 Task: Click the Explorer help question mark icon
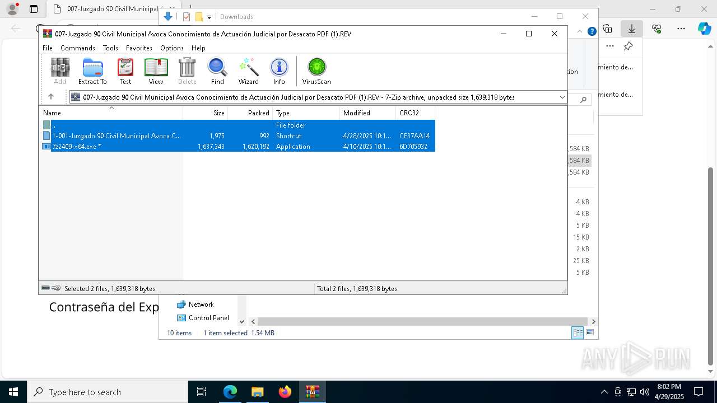coord(592,31)
